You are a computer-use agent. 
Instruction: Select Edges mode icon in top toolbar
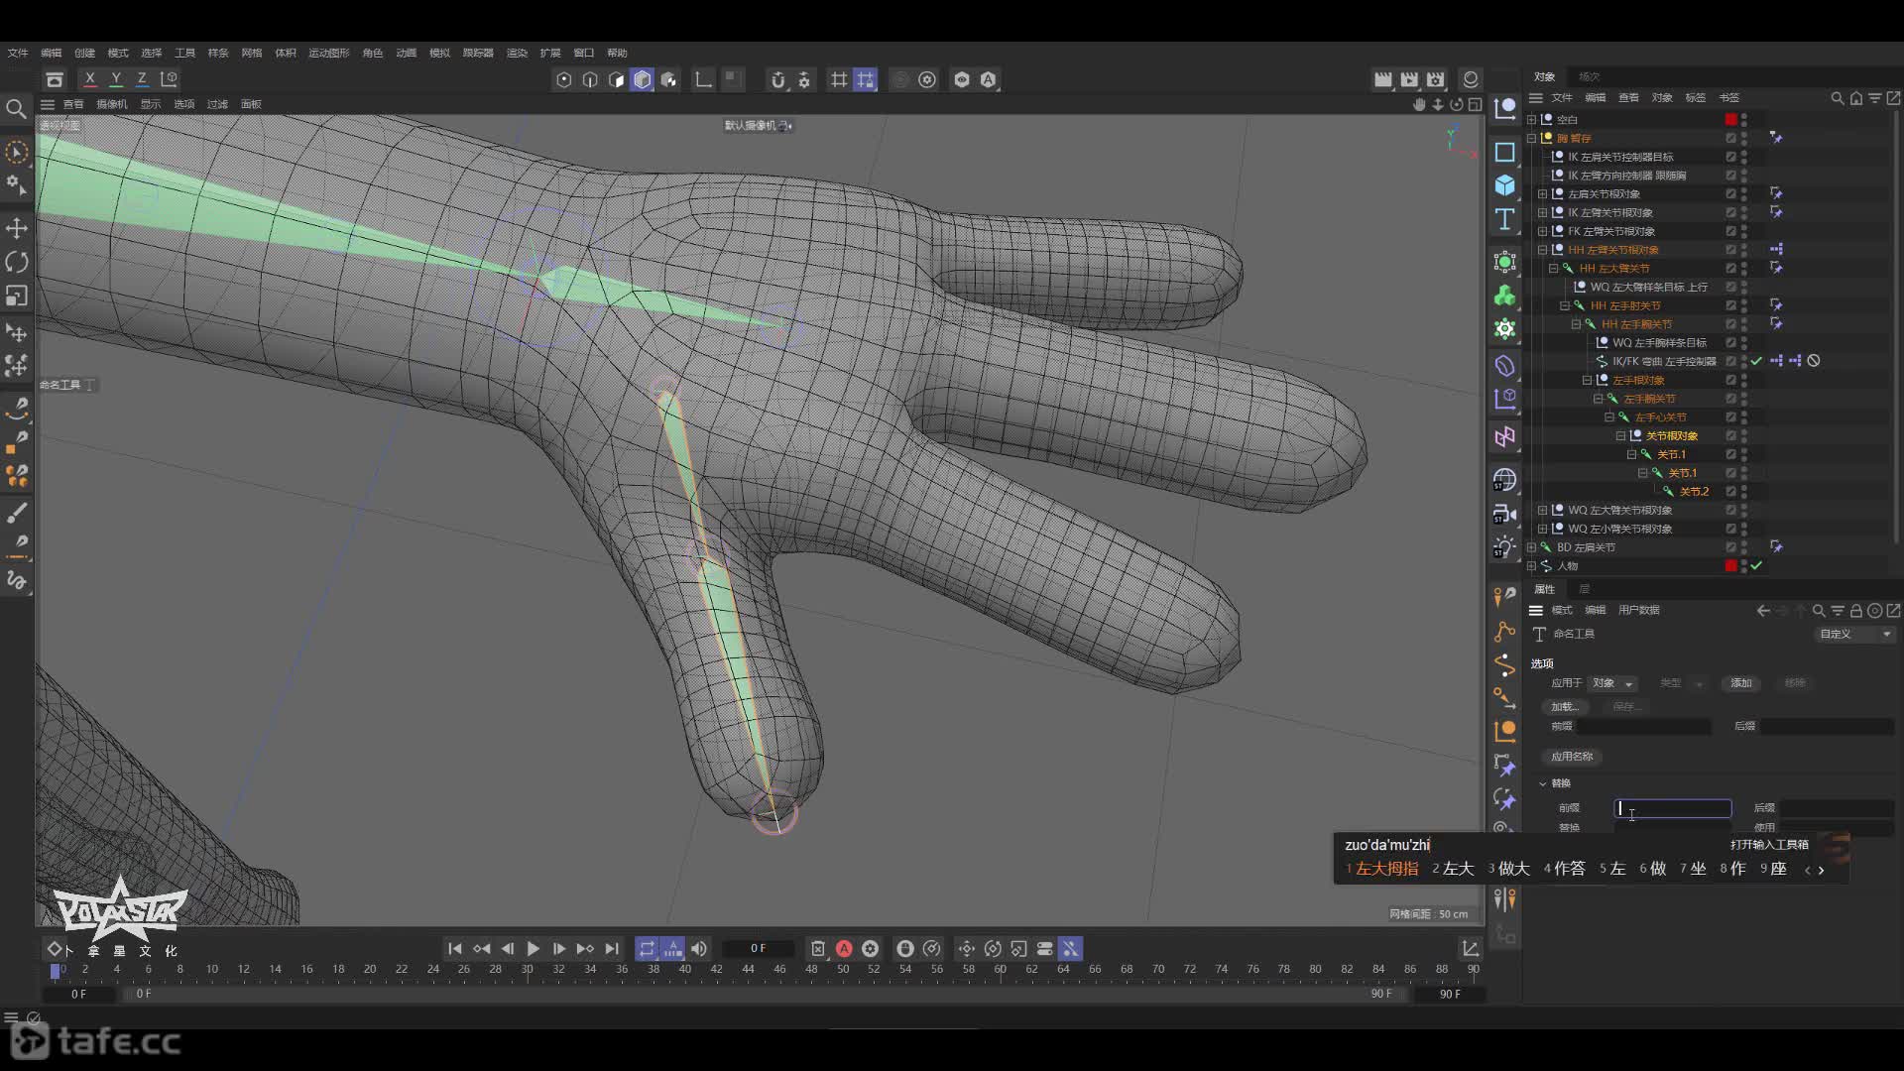(x=590, y=79)
